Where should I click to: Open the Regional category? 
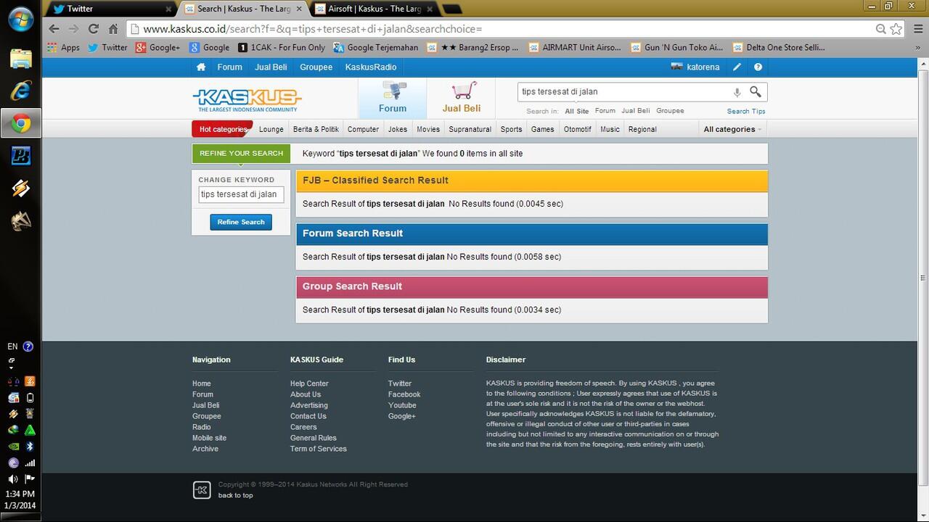pos(642,129)
